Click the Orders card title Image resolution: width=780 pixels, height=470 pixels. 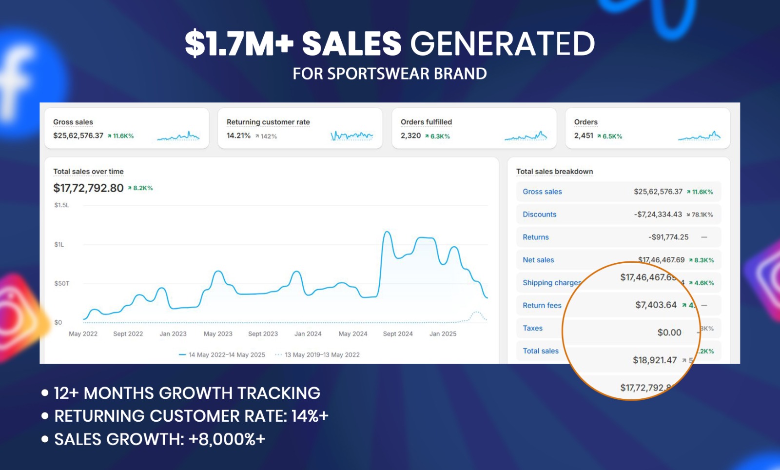click(x=585, y=122)
